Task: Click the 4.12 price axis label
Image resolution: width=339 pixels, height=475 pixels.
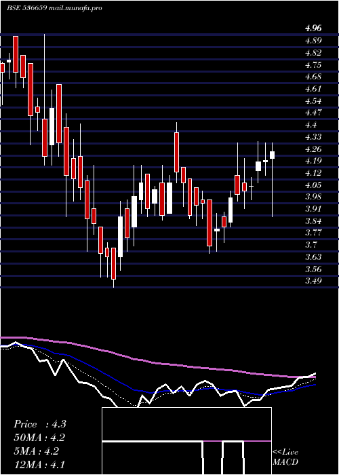Action: coord(313,173)
